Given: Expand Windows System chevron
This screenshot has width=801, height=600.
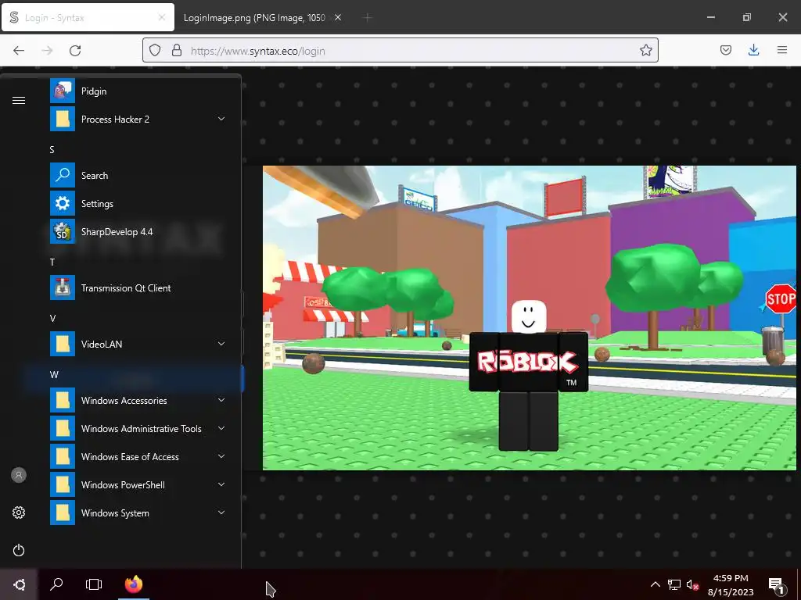Looking at the screenshot, I should (x=221, y=512).
